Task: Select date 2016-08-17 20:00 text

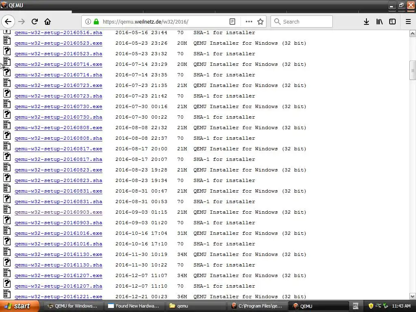Action: coord(141,149)
